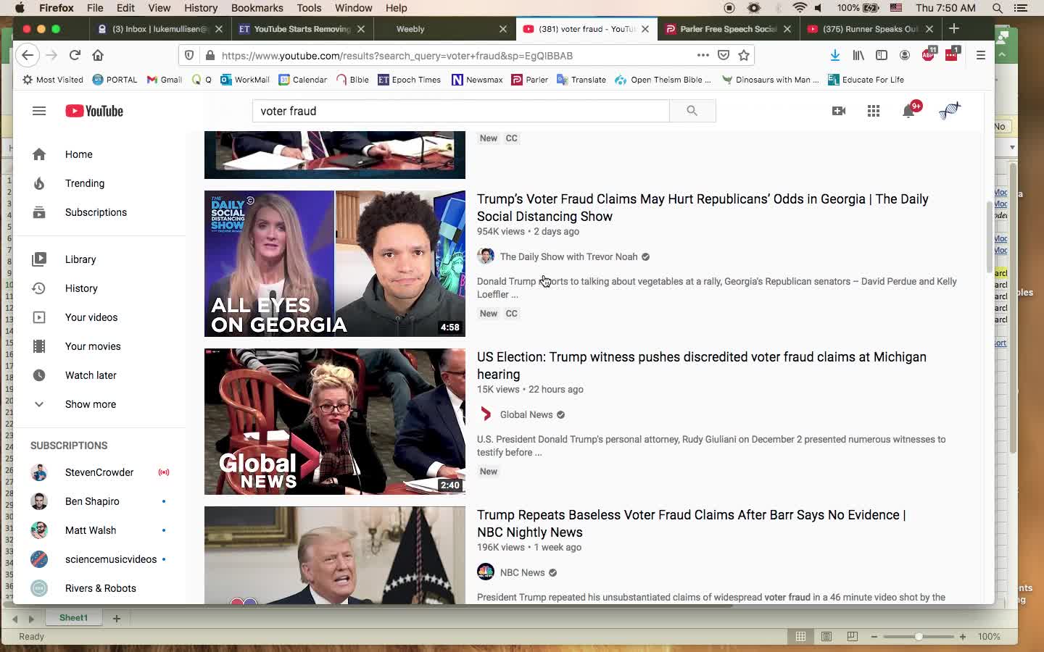Open the NBC Nightly News Trump thumbnail

click(x=335, y=555)
